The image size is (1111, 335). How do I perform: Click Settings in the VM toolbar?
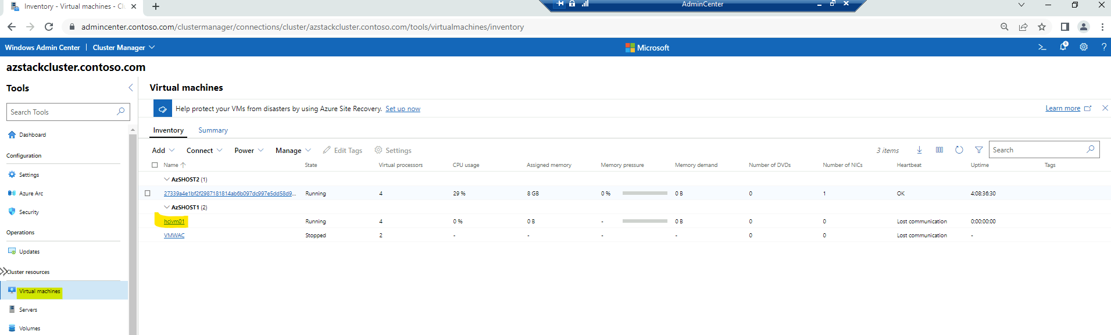pos(393,150)
